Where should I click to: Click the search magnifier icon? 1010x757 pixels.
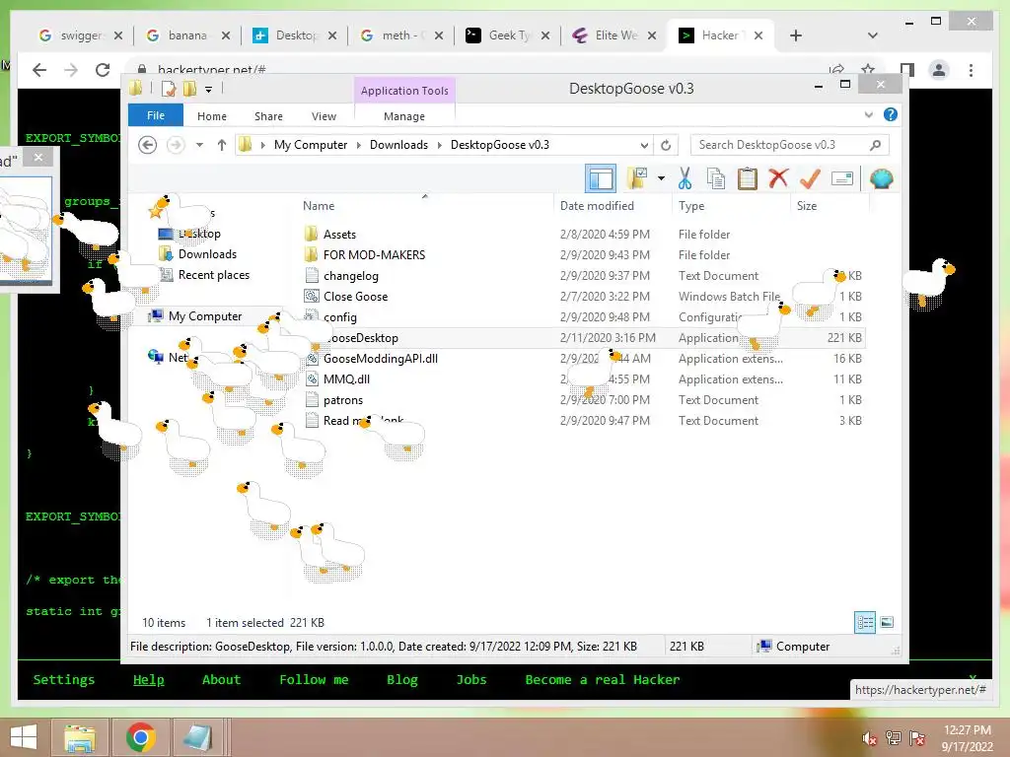(x=875, y=145)
